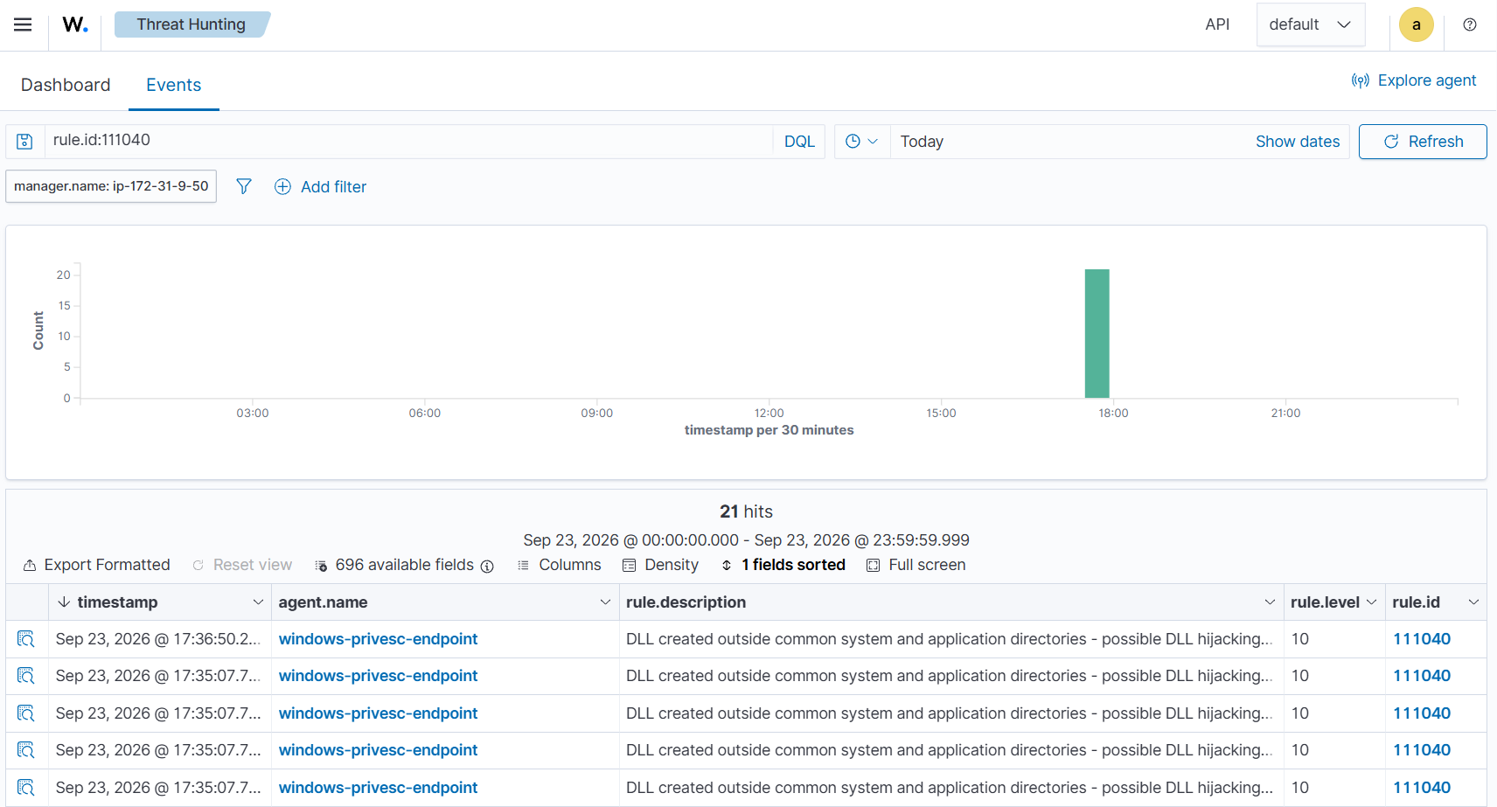Open the Columns settings
This screenshot has height=807, width=1497.
coord(560,565)
